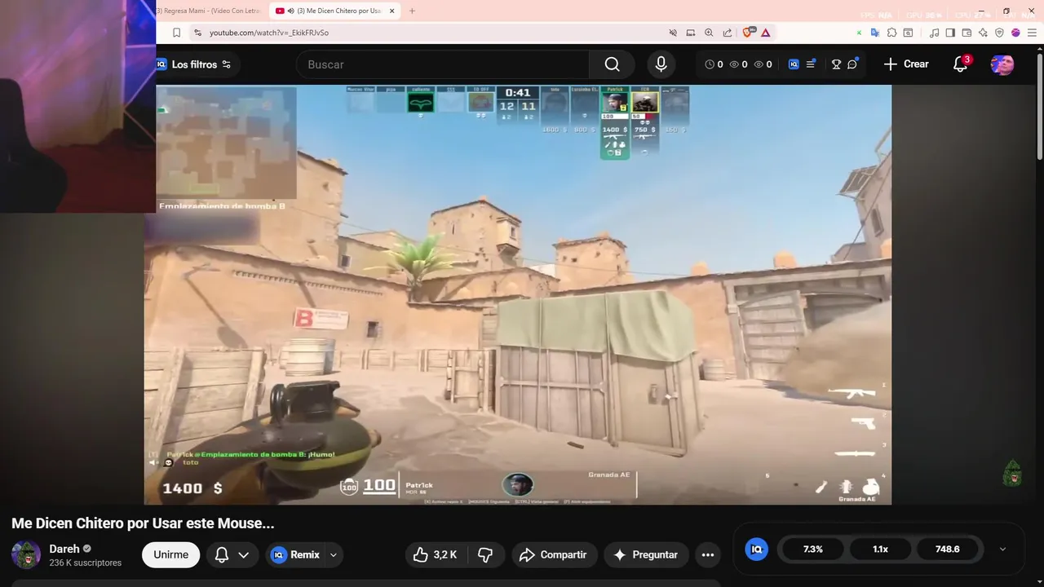The height and width of the screenshot is (587, 1044).
Task: Open a new browser tab
Action: click(x=412, y=11)
